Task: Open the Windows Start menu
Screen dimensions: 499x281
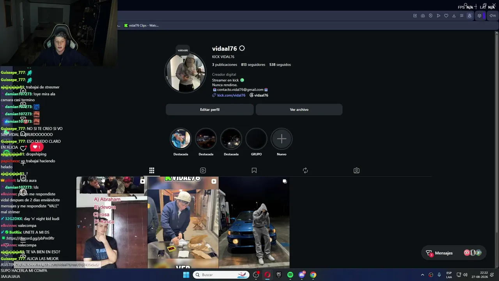Action: [186, 275]
